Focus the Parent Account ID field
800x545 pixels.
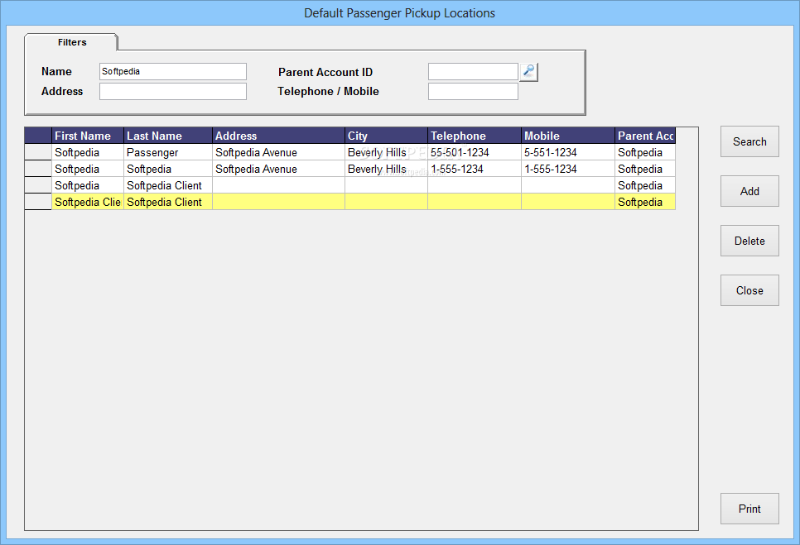point(473,71)
